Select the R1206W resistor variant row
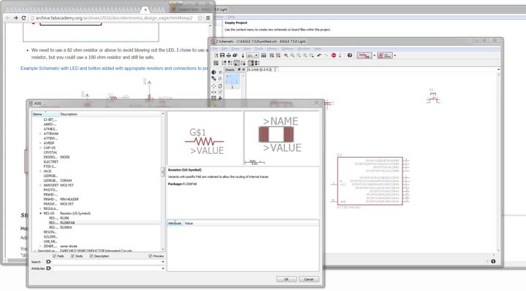 pyautogui.click(x=96, y=228)
